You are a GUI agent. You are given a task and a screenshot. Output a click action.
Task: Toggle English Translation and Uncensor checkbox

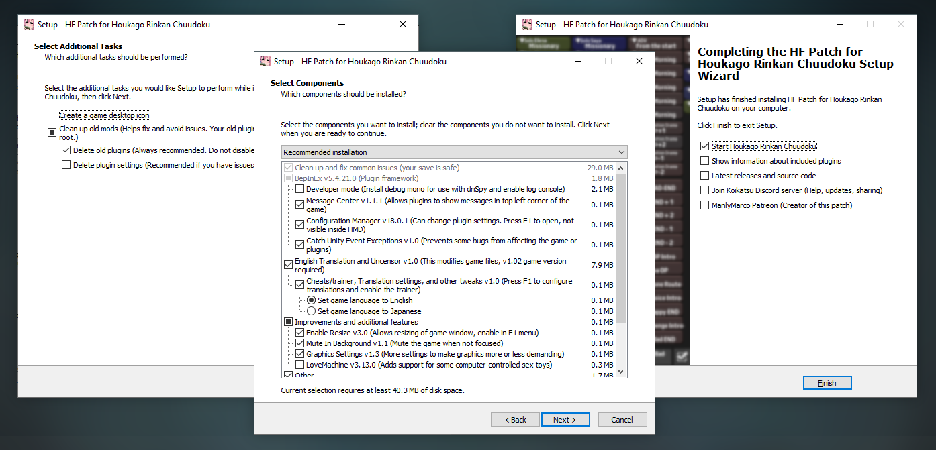(x=288, y=265)
